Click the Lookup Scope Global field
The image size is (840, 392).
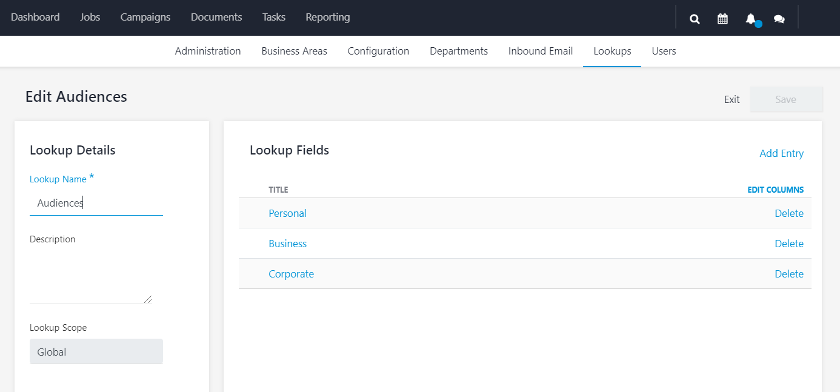[96, 351]
